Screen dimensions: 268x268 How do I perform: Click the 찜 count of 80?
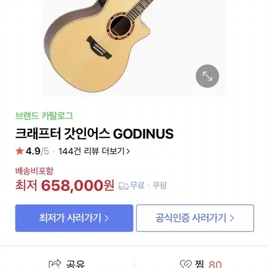tap(215, 265)
